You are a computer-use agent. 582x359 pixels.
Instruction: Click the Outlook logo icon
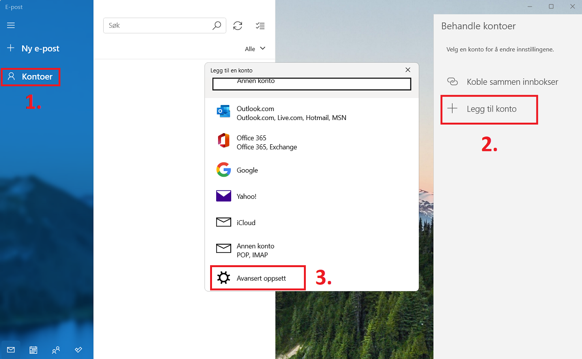[223, 112]
